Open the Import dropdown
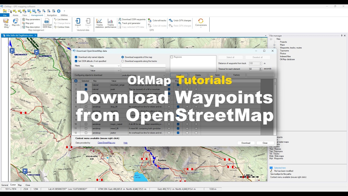 pyautogui.click(x=78, y=23)
